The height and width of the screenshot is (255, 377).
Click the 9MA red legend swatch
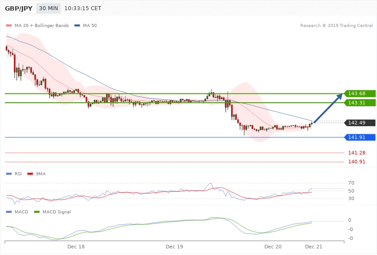[29, 174]
